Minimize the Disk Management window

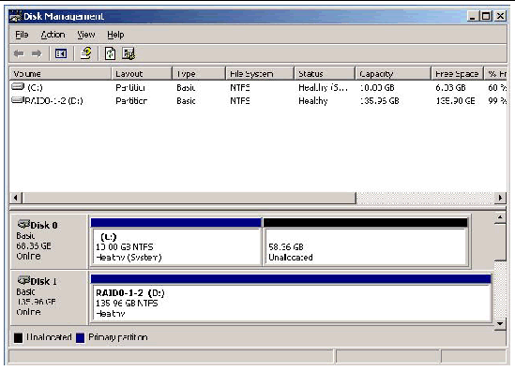(x=472, y=16)
